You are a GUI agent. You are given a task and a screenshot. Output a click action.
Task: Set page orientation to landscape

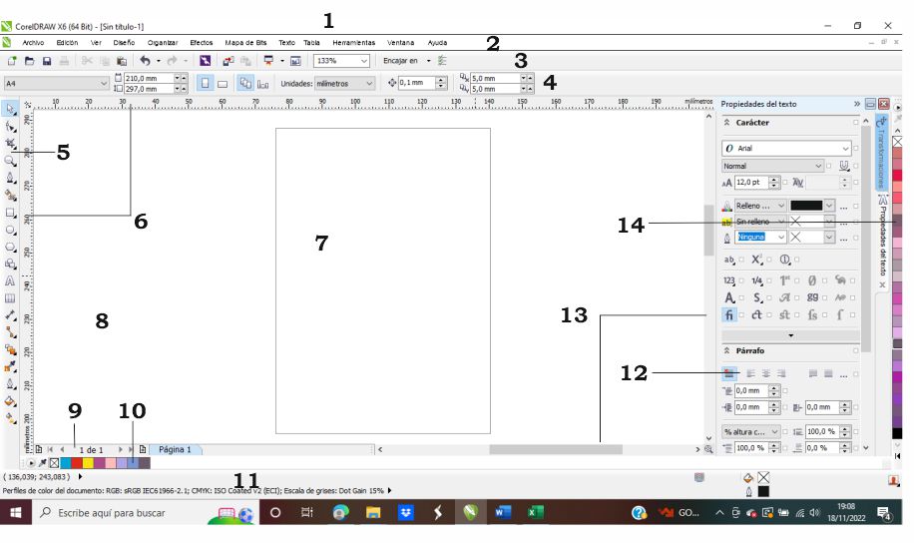pos(223,84)
